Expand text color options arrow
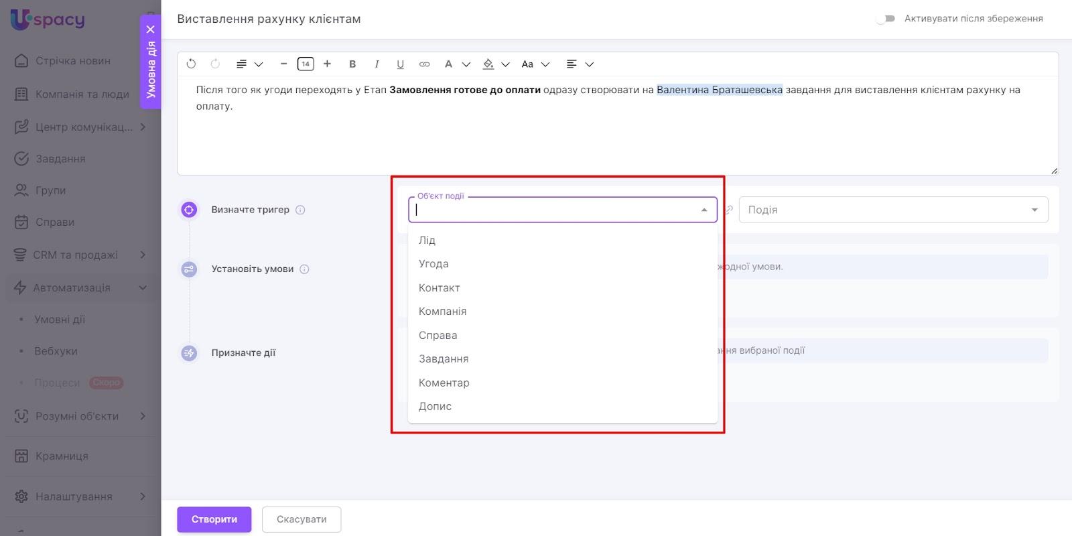 (466, 64)
